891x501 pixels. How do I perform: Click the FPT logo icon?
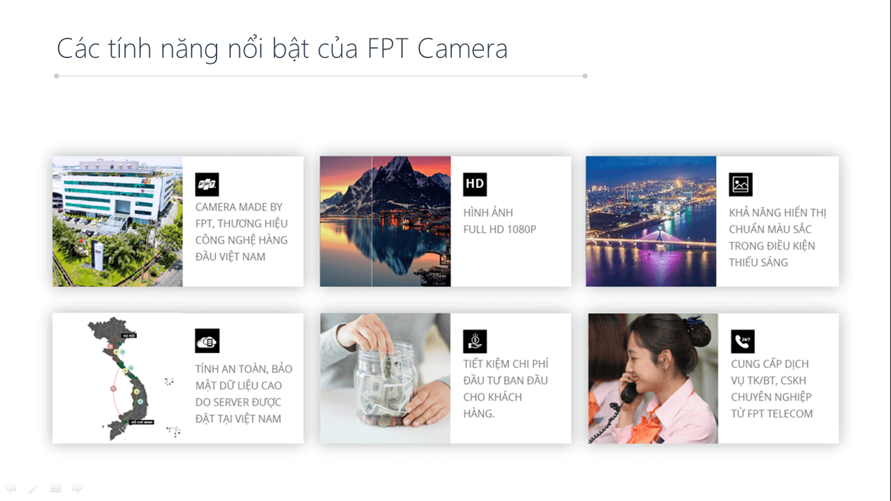(x=207, y=185)
